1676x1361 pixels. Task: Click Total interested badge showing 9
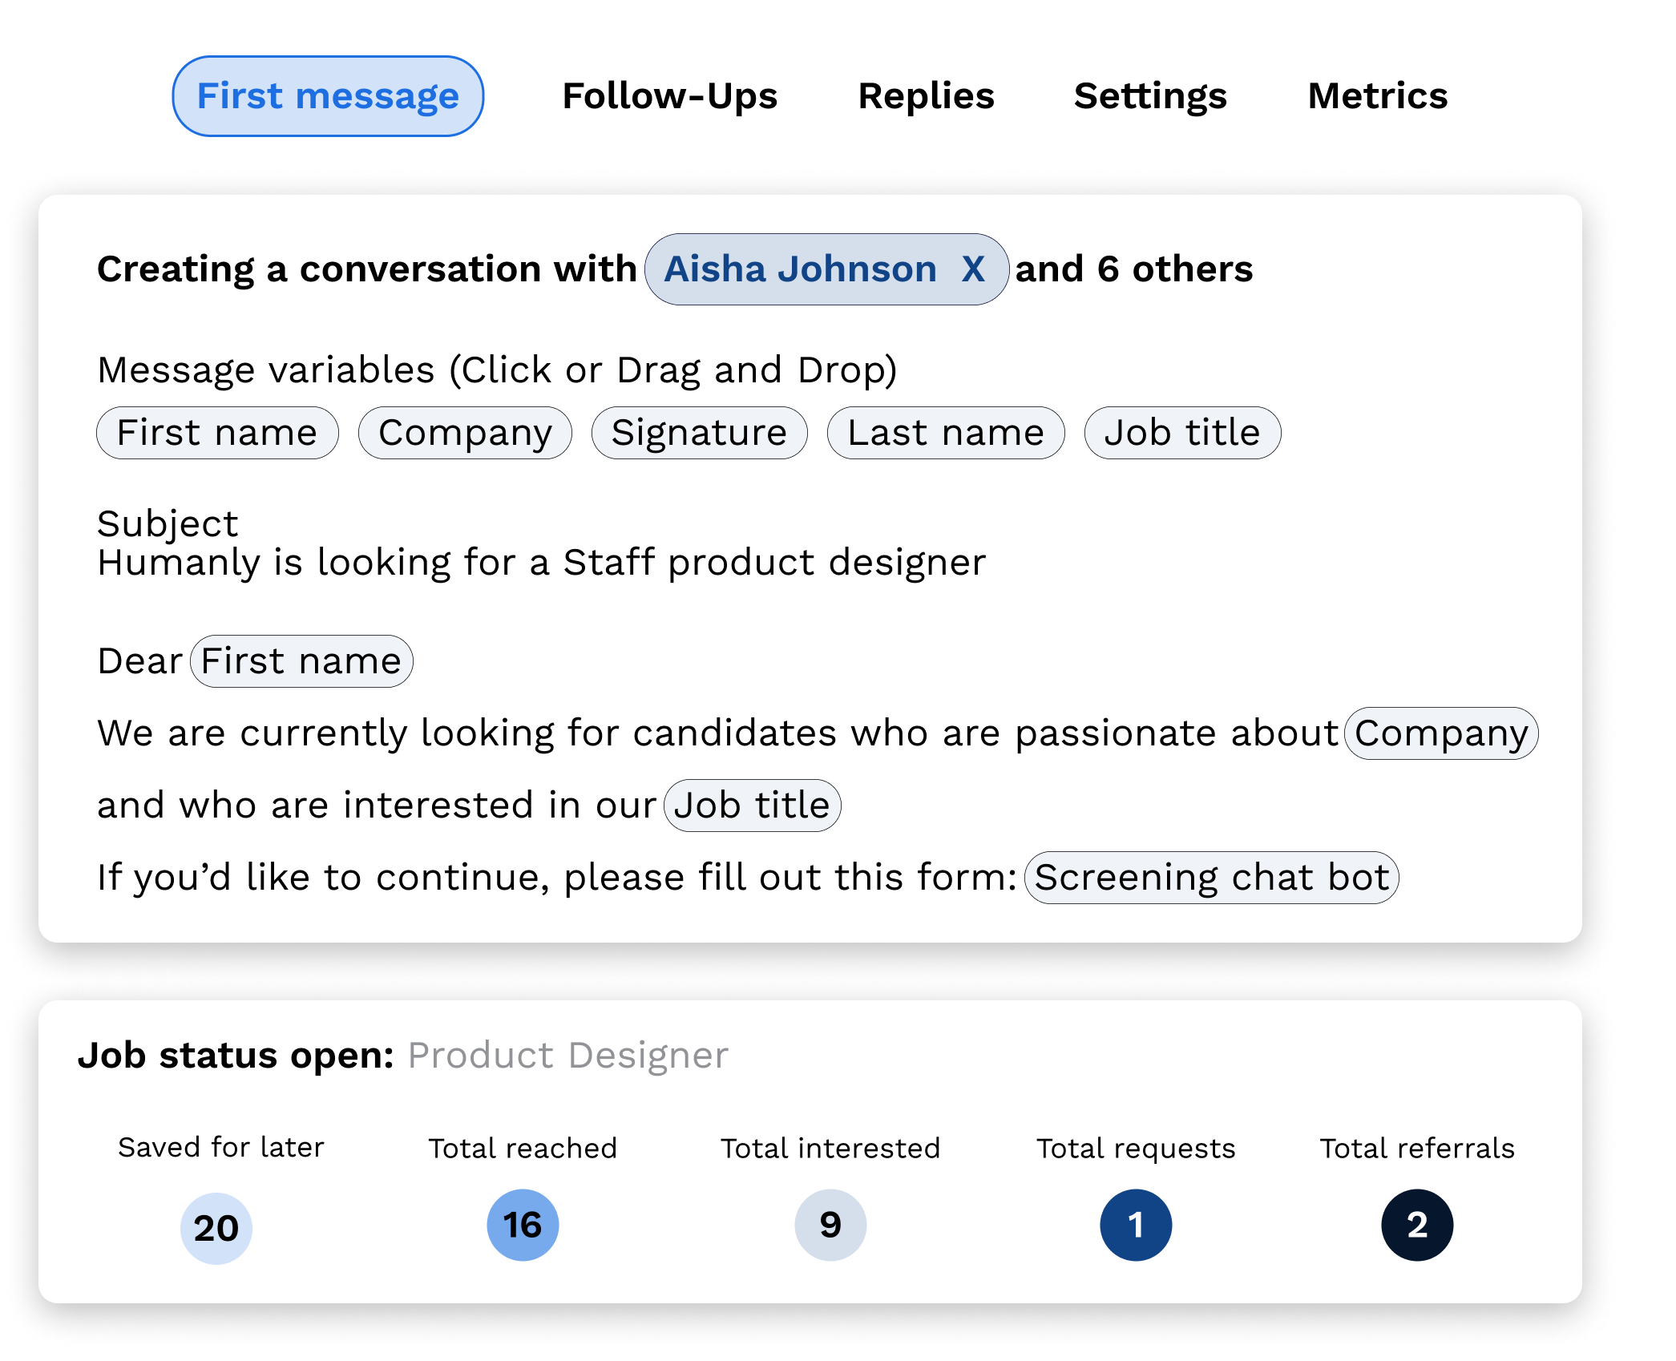830,1225
